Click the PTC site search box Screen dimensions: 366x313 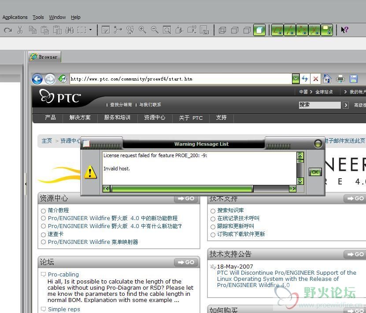point(320,105)
